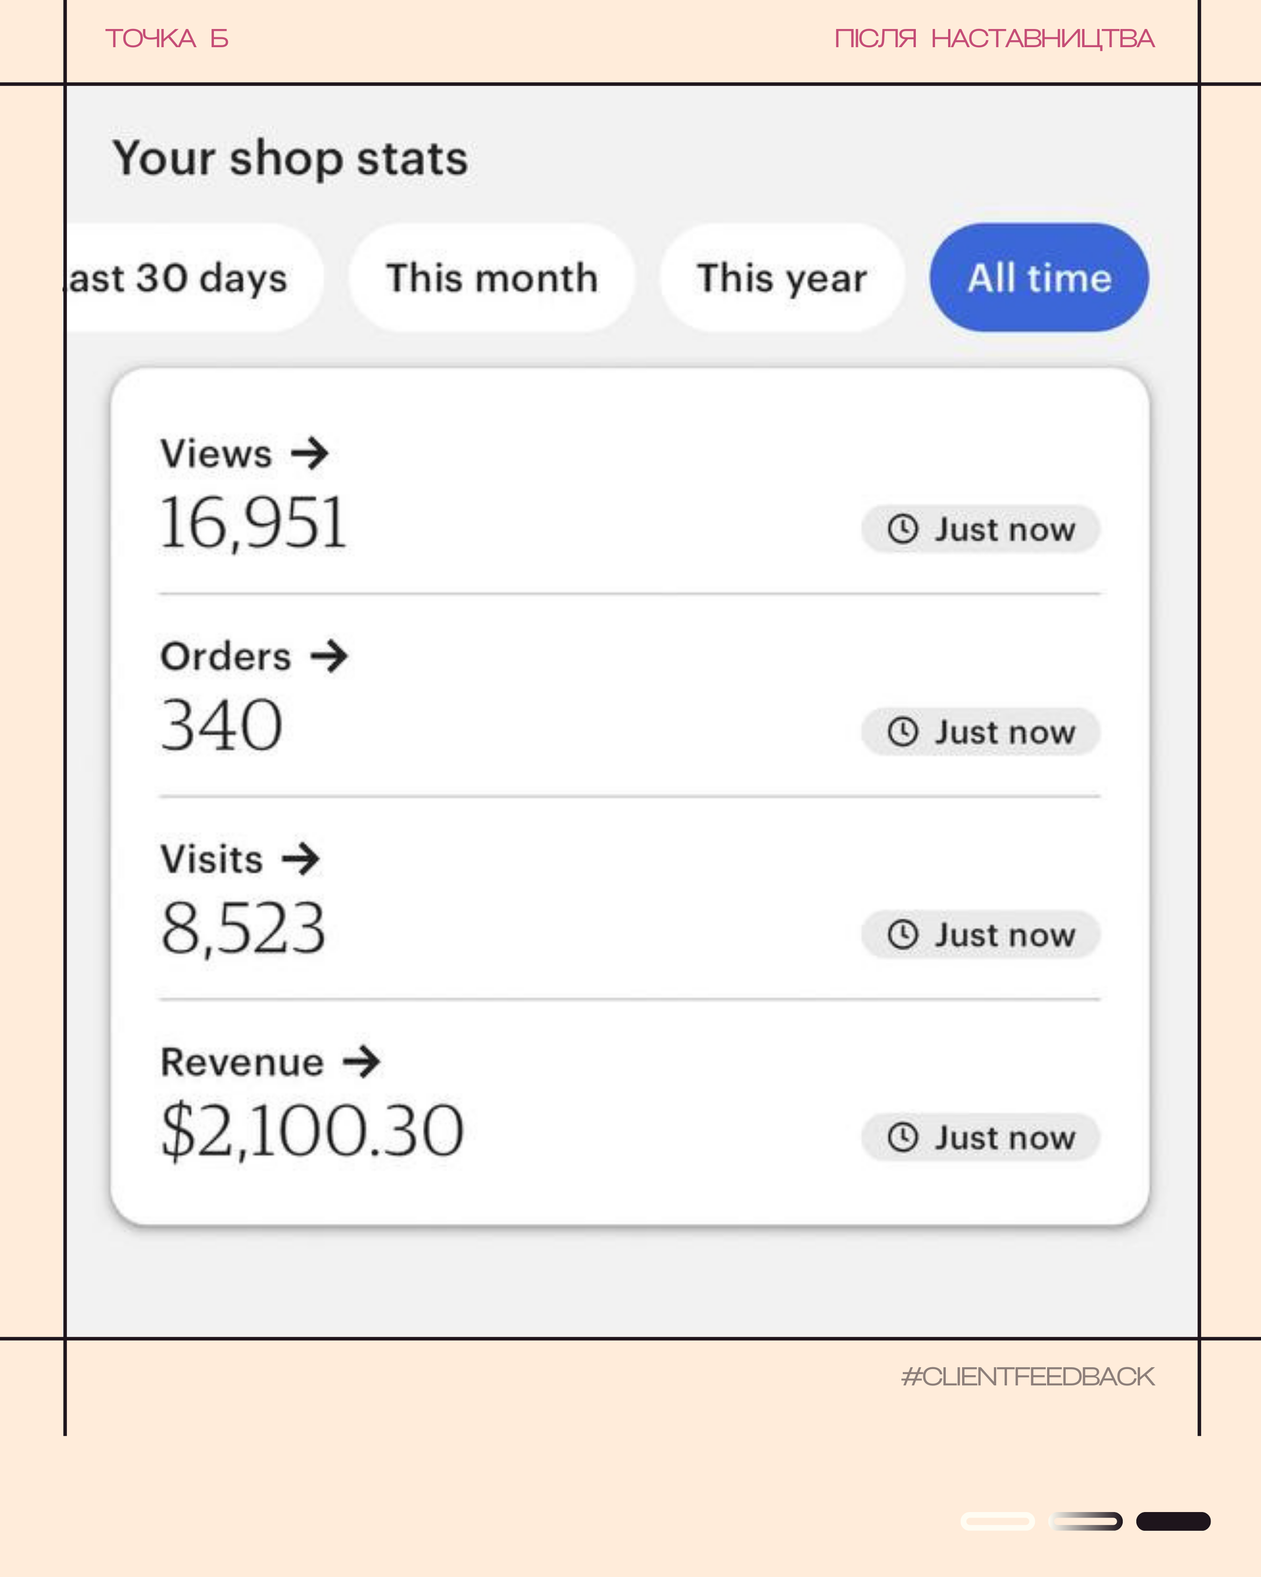Click the arrow icon next to Orders
This screenshot has width=1261, height=1577.
329,656
